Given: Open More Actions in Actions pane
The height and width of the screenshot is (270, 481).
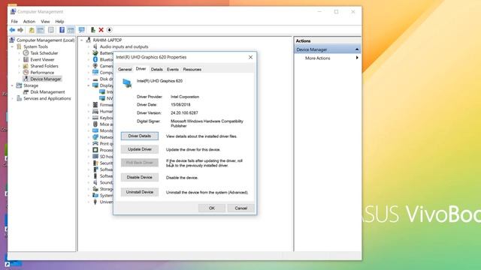Looking at the screenshot, I should 317,58.
